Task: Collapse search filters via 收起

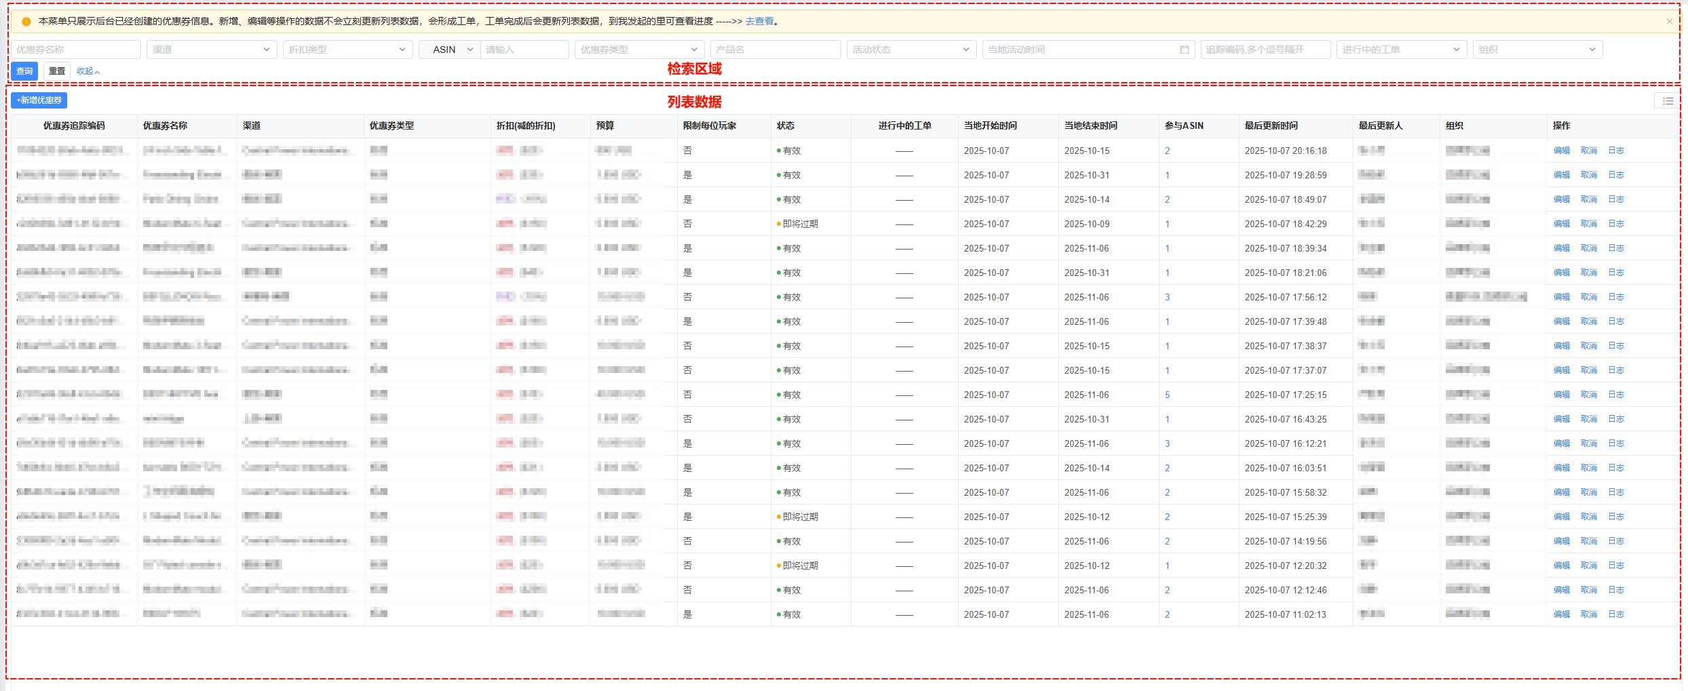Action: (x=88, y=71)
